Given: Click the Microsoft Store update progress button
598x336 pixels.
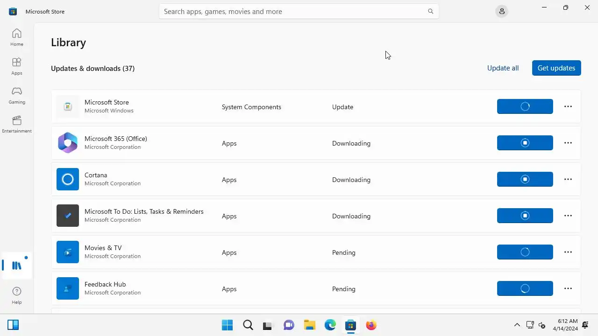Looking at the screenshot, I should [x=525, y=106].
